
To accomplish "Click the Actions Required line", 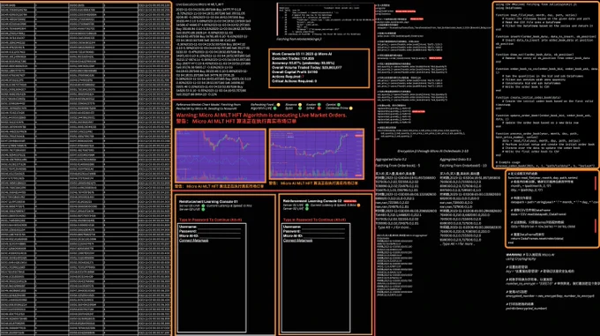I will click(x=288, y=77).
